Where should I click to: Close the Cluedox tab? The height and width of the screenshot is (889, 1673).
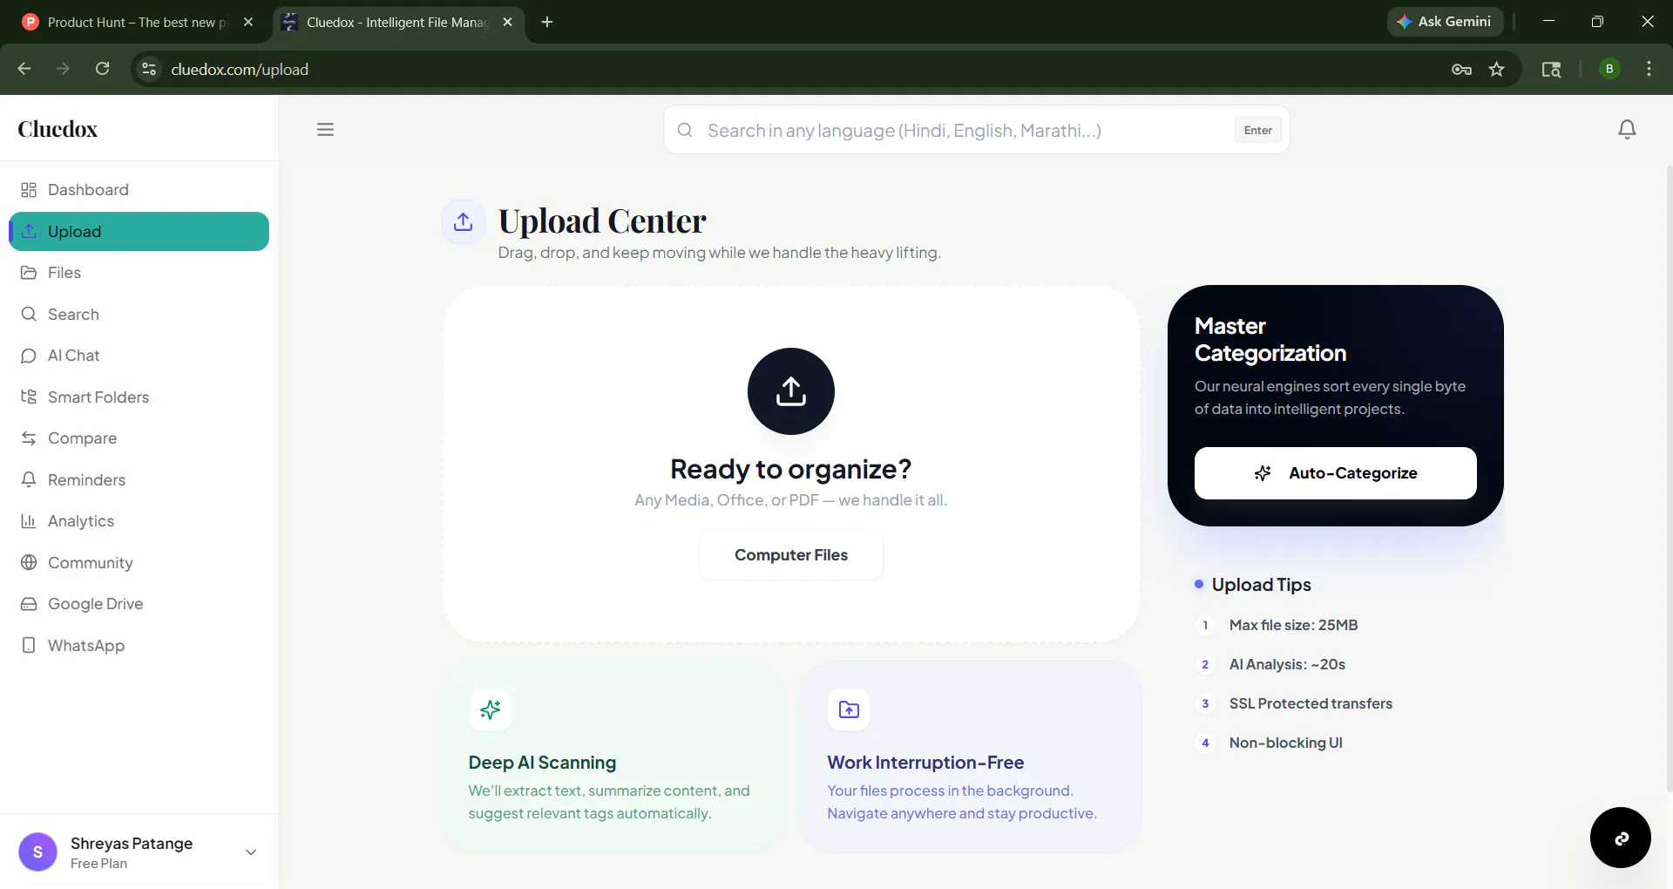(x=508, y=22)
